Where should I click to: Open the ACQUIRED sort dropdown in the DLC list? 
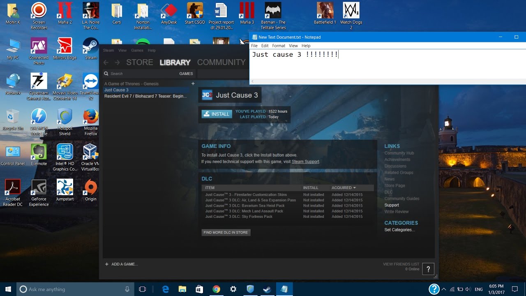click(344, 187)
